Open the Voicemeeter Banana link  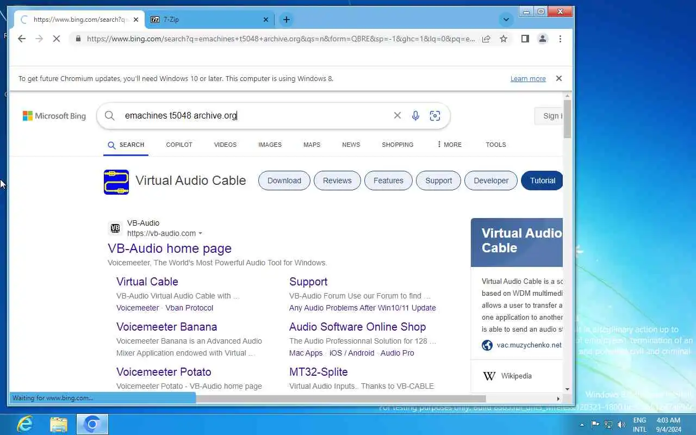coord(166,327)
